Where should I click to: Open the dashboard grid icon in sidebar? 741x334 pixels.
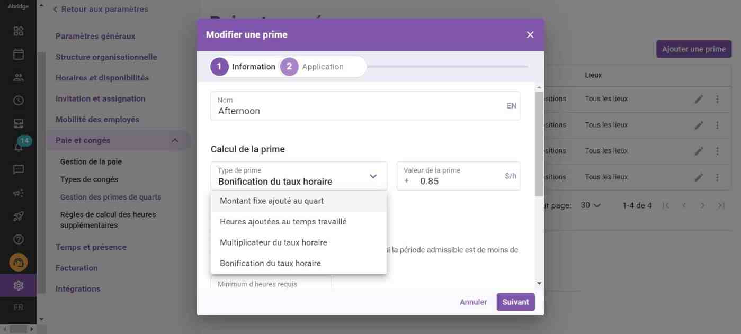tap(18, 31)
